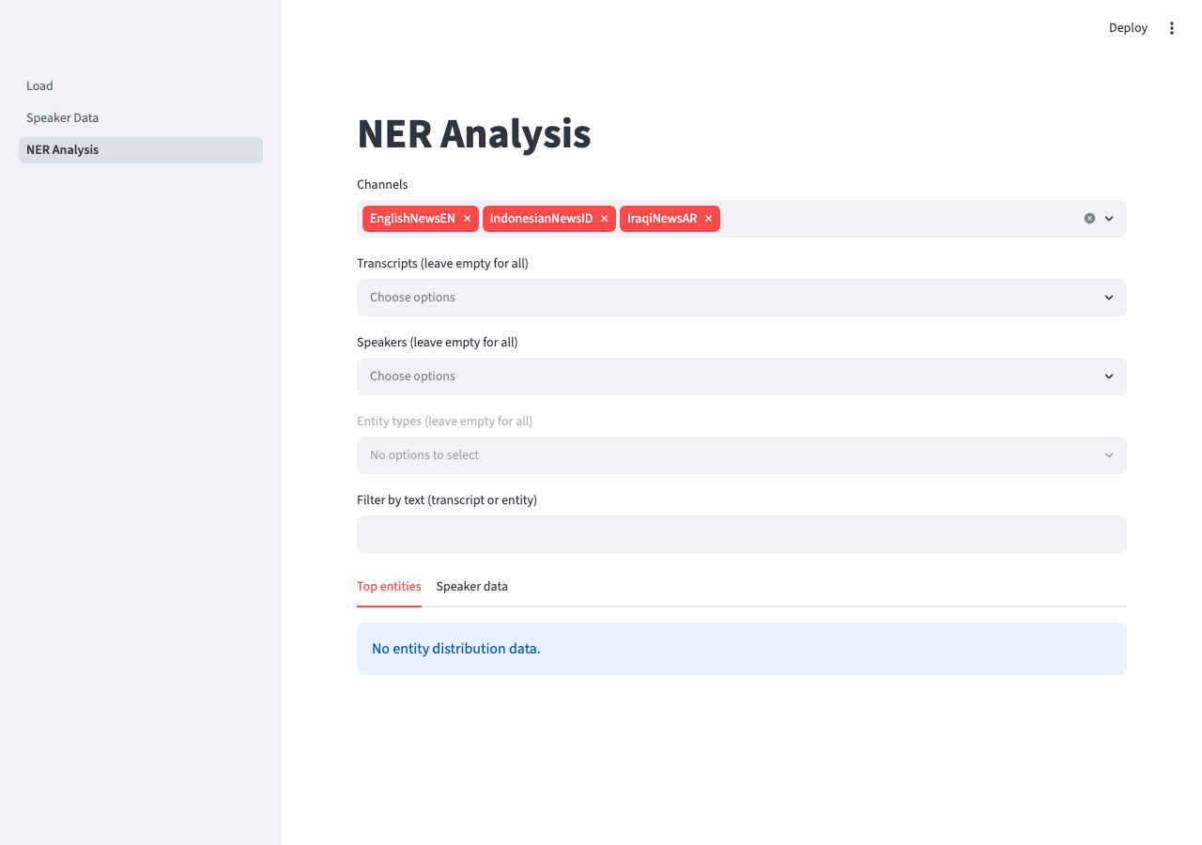Open the Transcripts multiselect dropdown

pyautogui.click(x=742, y=298)
